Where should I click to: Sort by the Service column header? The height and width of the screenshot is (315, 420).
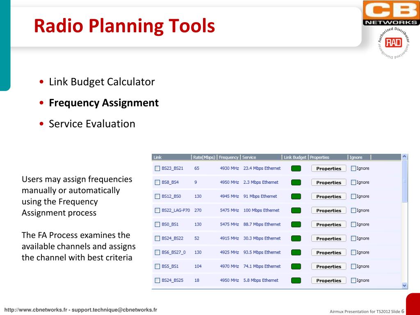(261, 157)
